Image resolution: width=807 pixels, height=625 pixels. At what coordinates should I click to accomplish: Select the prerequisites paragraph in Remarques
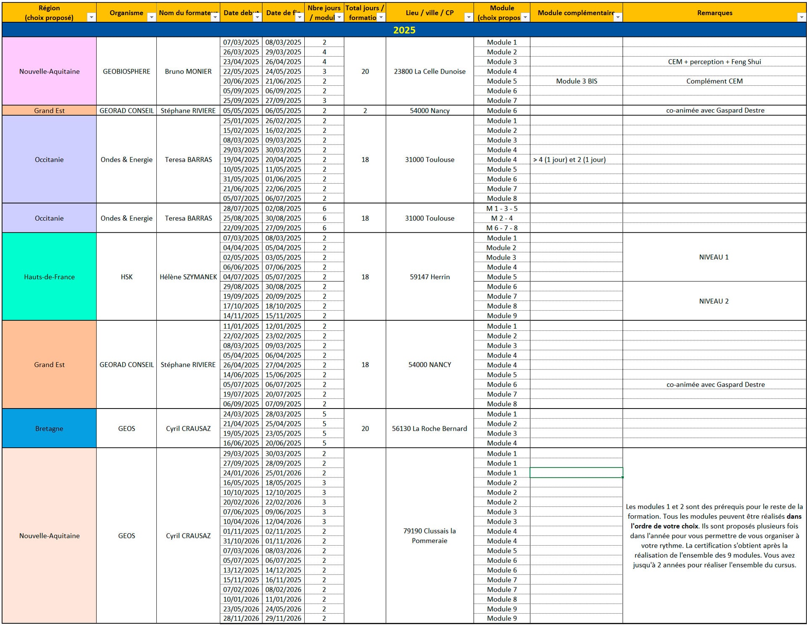click(x=715, y=535)
